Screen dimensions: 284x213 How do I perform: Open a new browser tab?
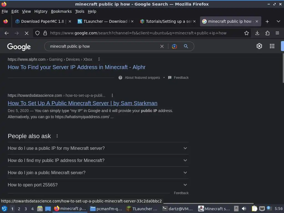click(x=267, y=22)
